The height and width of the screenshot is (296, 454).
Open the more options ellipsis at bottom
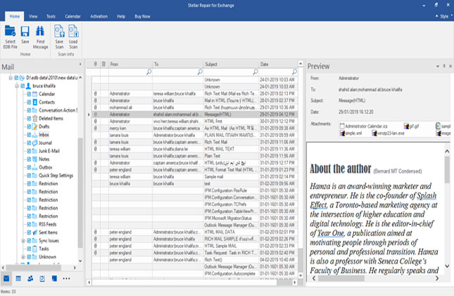(x=66, y=278)
